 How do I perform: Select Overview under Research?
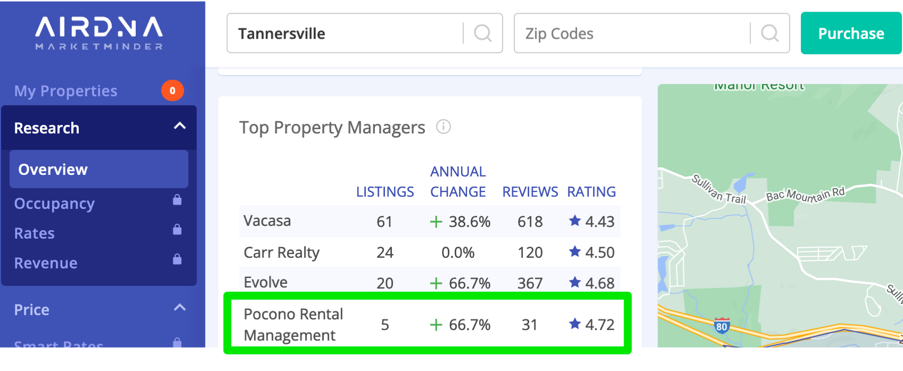click(x=99, y=169)
